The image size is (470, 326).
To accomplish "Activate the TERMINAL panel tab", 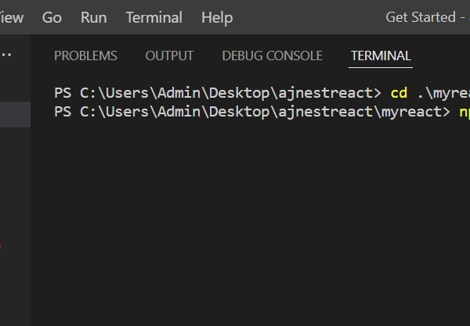I will tap(381, 56).
